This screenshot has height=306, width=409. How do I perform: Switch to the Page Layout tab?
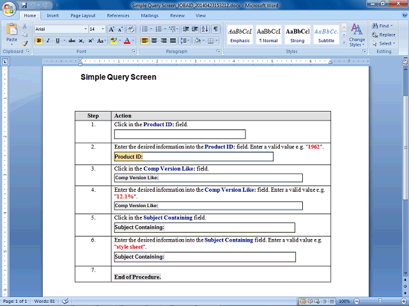[x=83, y=15]
